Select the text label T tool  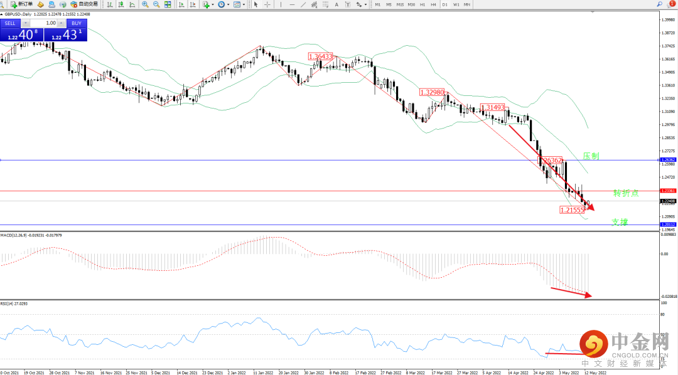click(348, 4)
